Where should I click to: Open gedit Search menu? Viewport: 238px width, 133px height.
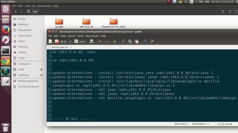72,36
